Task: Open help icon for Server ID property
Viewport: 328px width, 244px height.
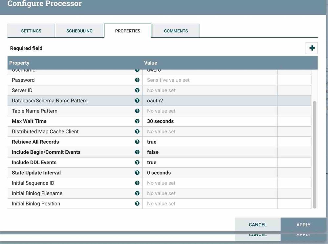Action: pos(137,90)
